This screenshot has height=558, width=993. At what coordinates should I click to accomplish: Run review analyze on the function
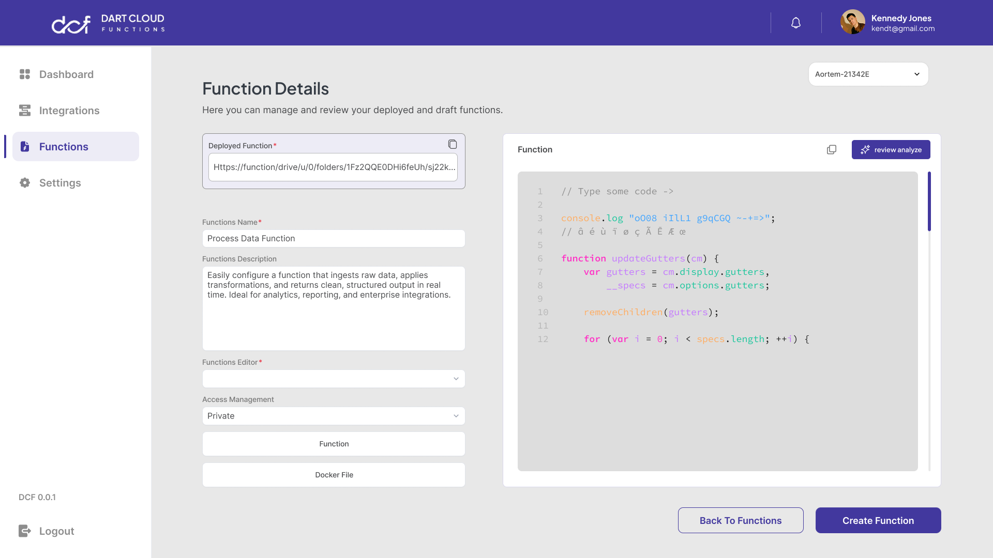(891, 149)
